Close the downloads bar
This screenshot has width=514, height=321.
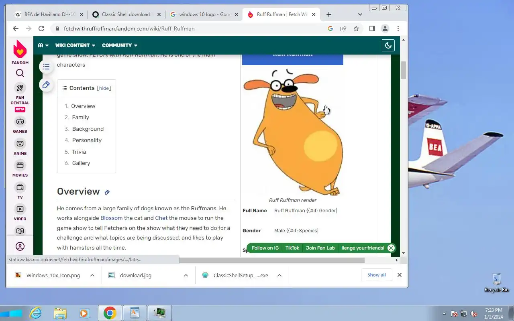pyautogui.click(x=400, y=275)
